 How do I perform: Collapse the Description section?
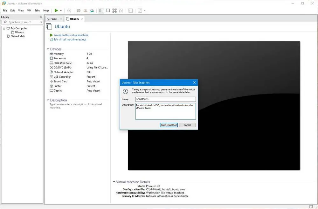click(48, 100)
